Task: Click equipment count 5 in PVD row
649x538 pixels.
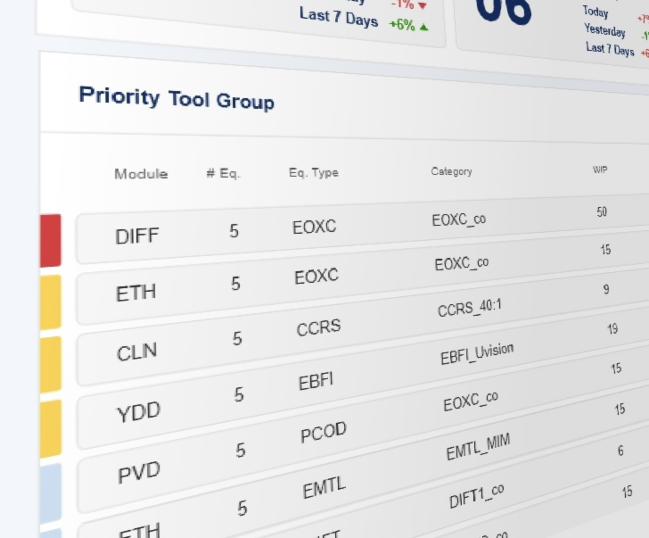Action: (x=241, y=451)
